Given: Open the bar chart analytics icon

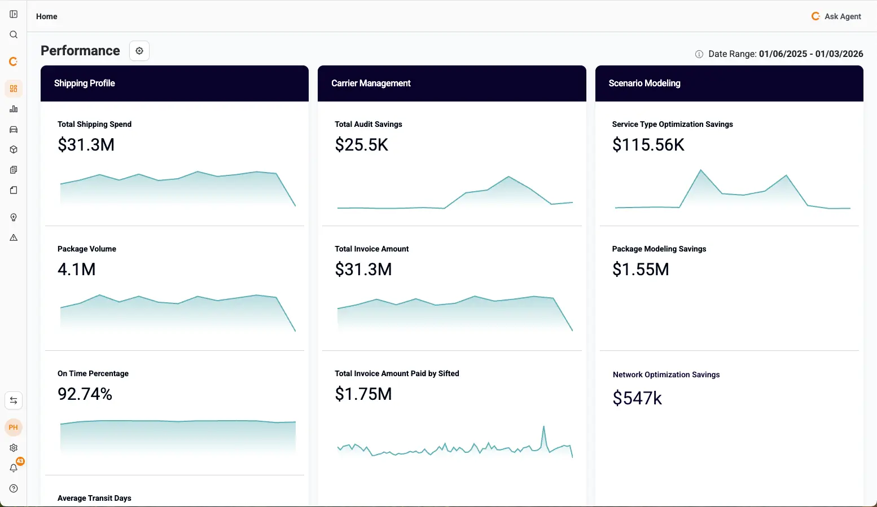Looking at the screenshot, I should (x=14, y=109).
